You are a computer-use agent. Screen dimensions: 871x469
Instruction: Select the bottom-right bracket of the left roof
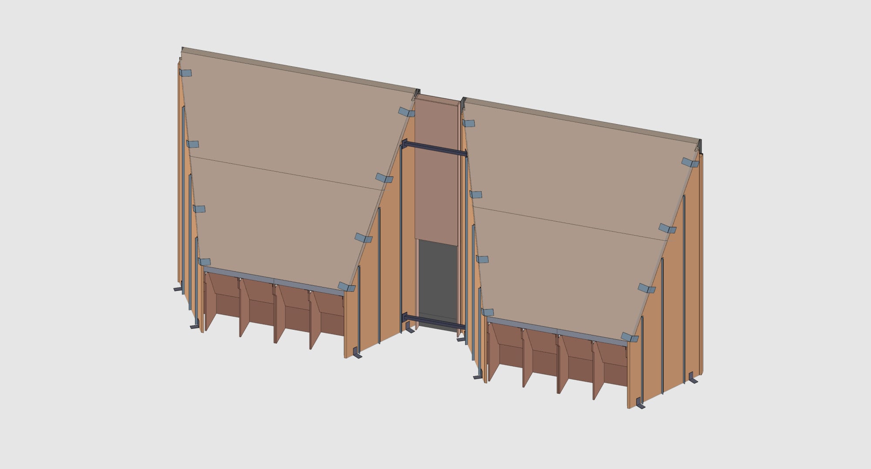pyautogui.click(x=347, y=287)
